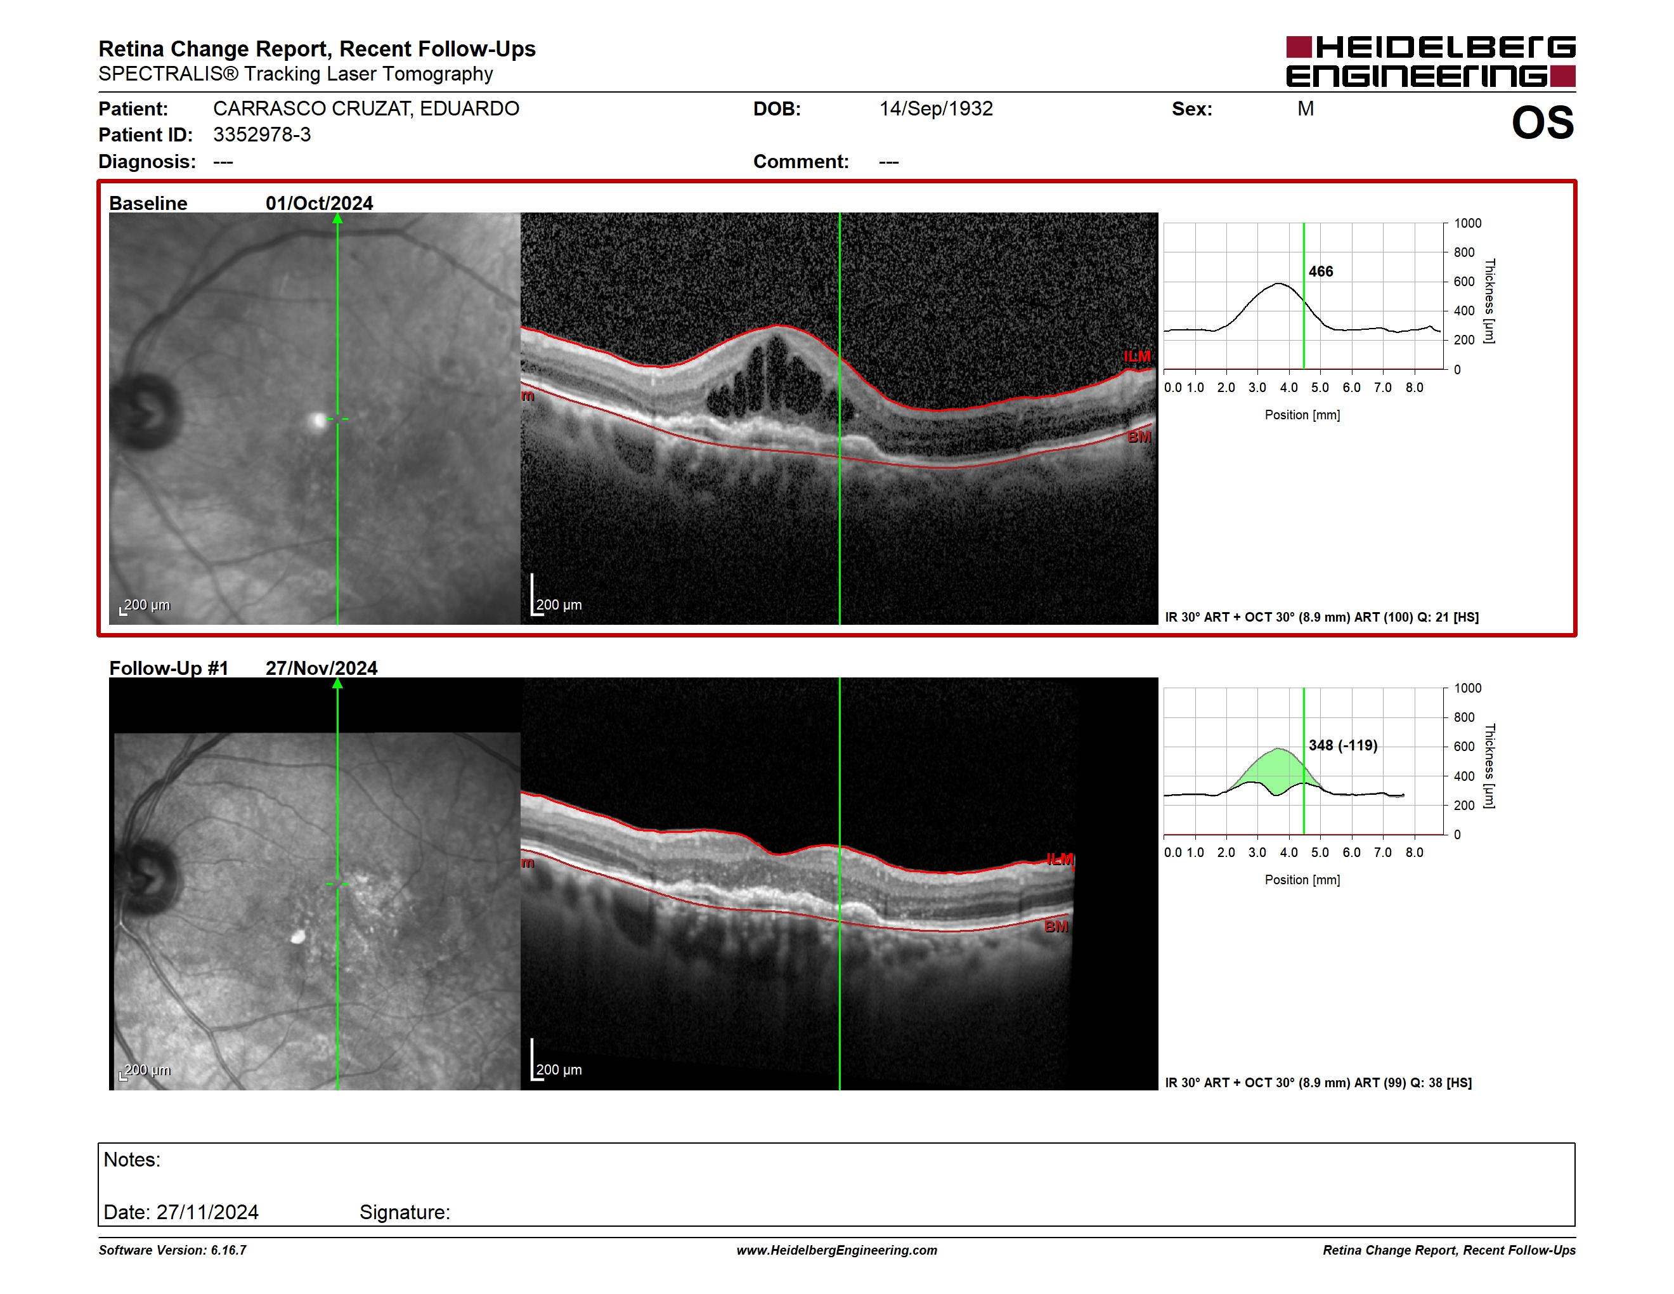Click the 200 µm scale on Follow-Up fundus
This screenshot has height=1294, width=1674.
pyautogui.click(x=145, y=1071)
